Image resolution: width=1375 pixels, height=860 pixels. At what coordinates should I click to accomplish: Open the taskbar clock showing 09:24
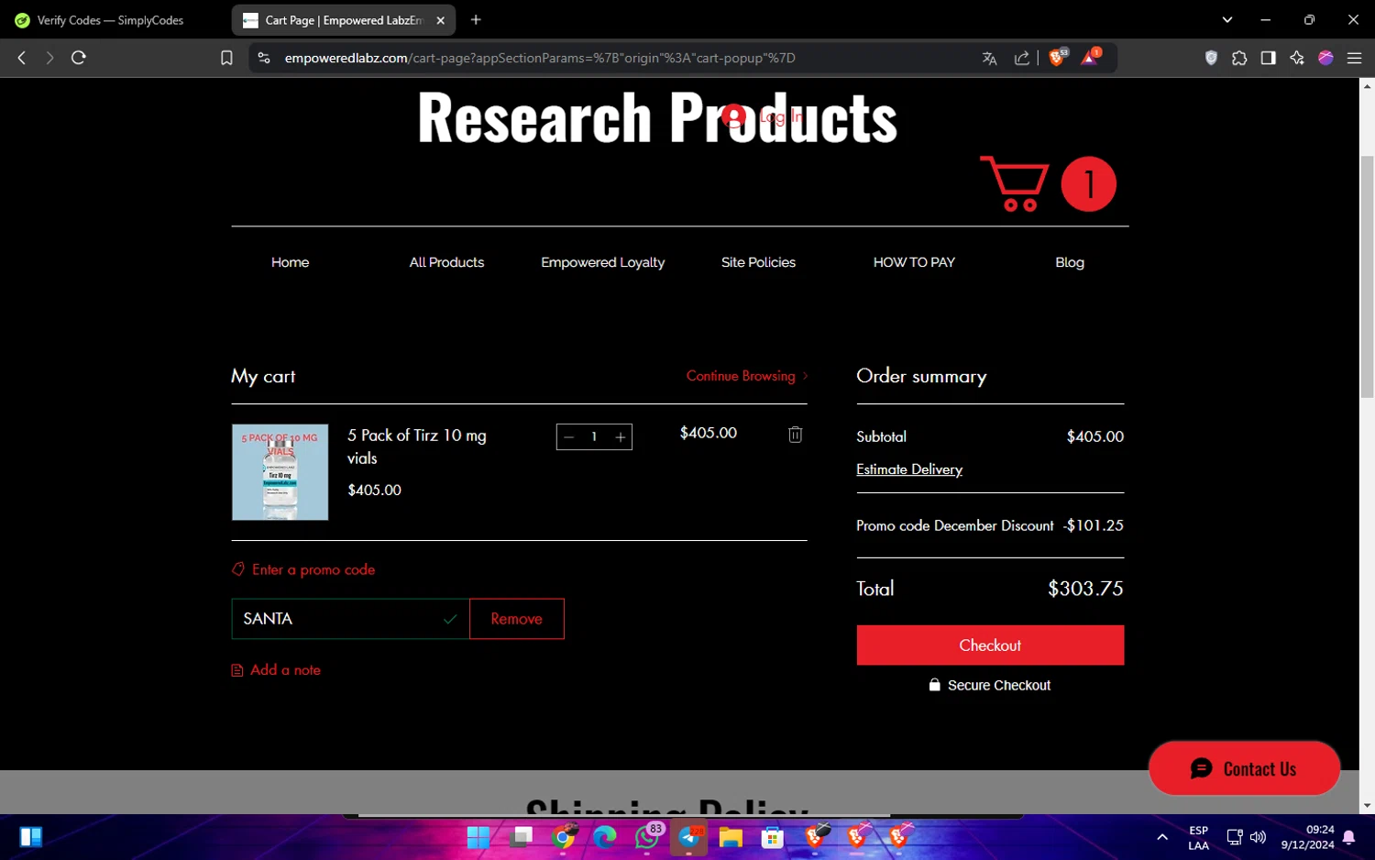(x=1307, y=838)
